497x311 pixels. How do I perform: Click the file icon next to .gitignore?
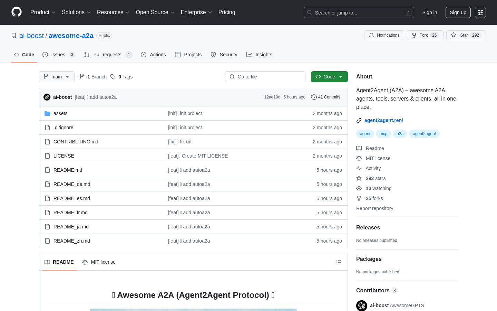click(47, 128)
